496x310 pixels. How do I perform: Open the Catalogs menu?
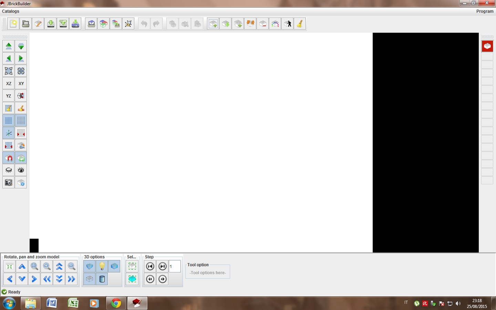coord(11,11)
